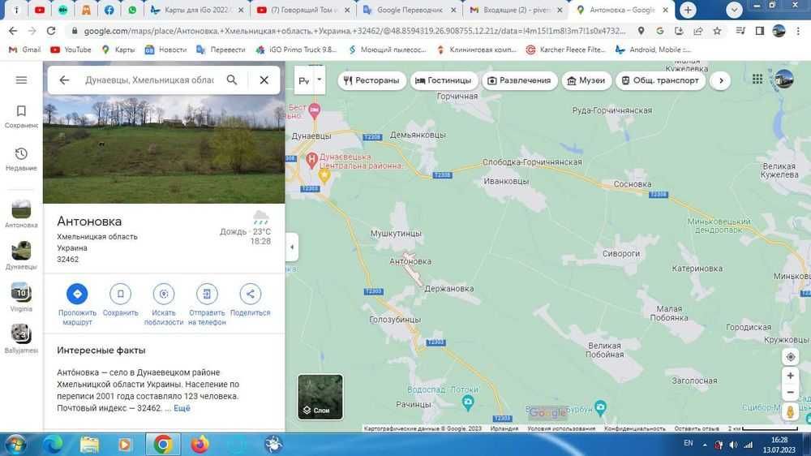This screenshot has height=456, width=811.
Task: Switch to Говорящий Том YouTube tab
Action: coord(303,10)
